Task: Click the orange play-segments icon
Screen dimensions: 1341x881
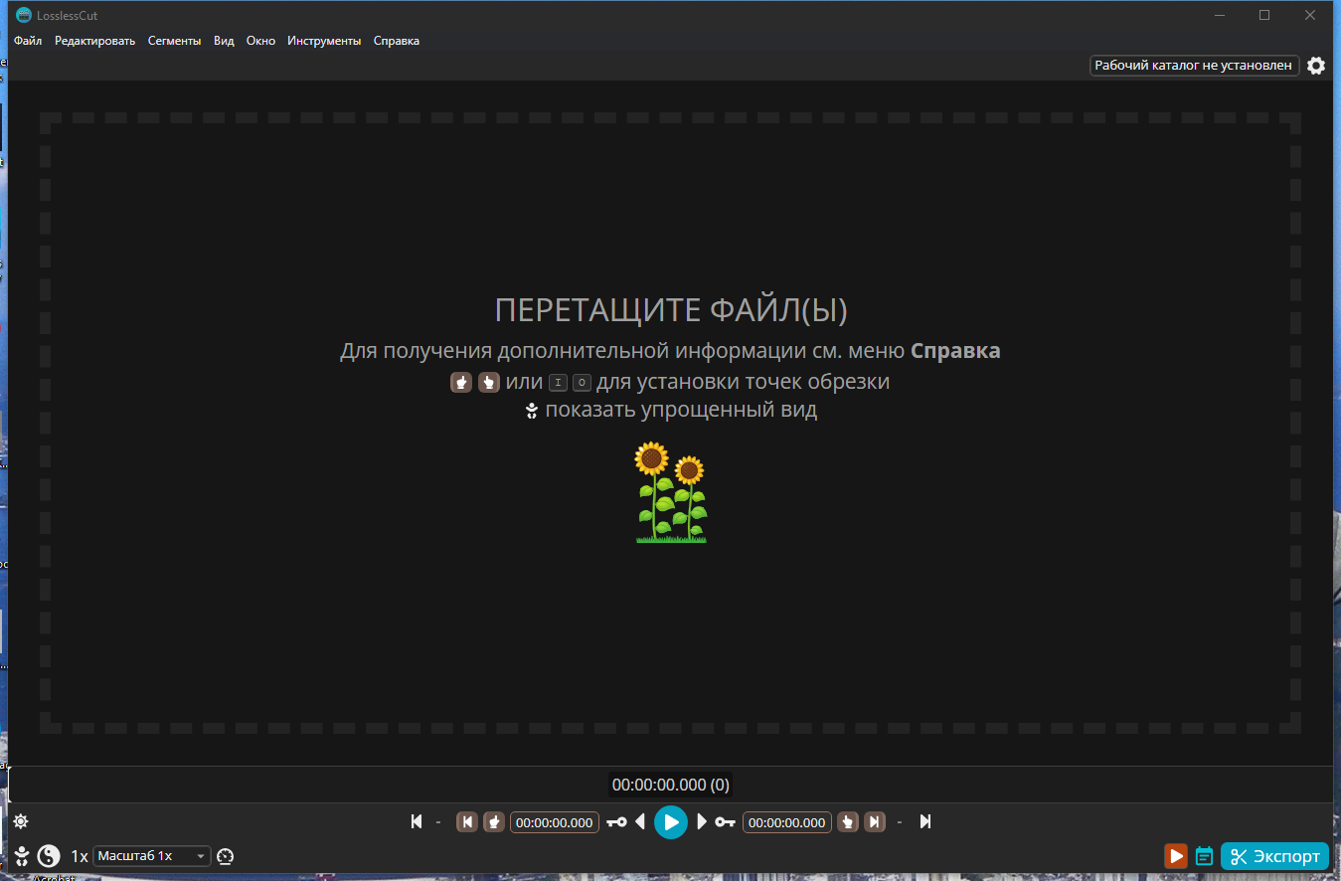Action: pyautogui.click(x=1176, y=856)
